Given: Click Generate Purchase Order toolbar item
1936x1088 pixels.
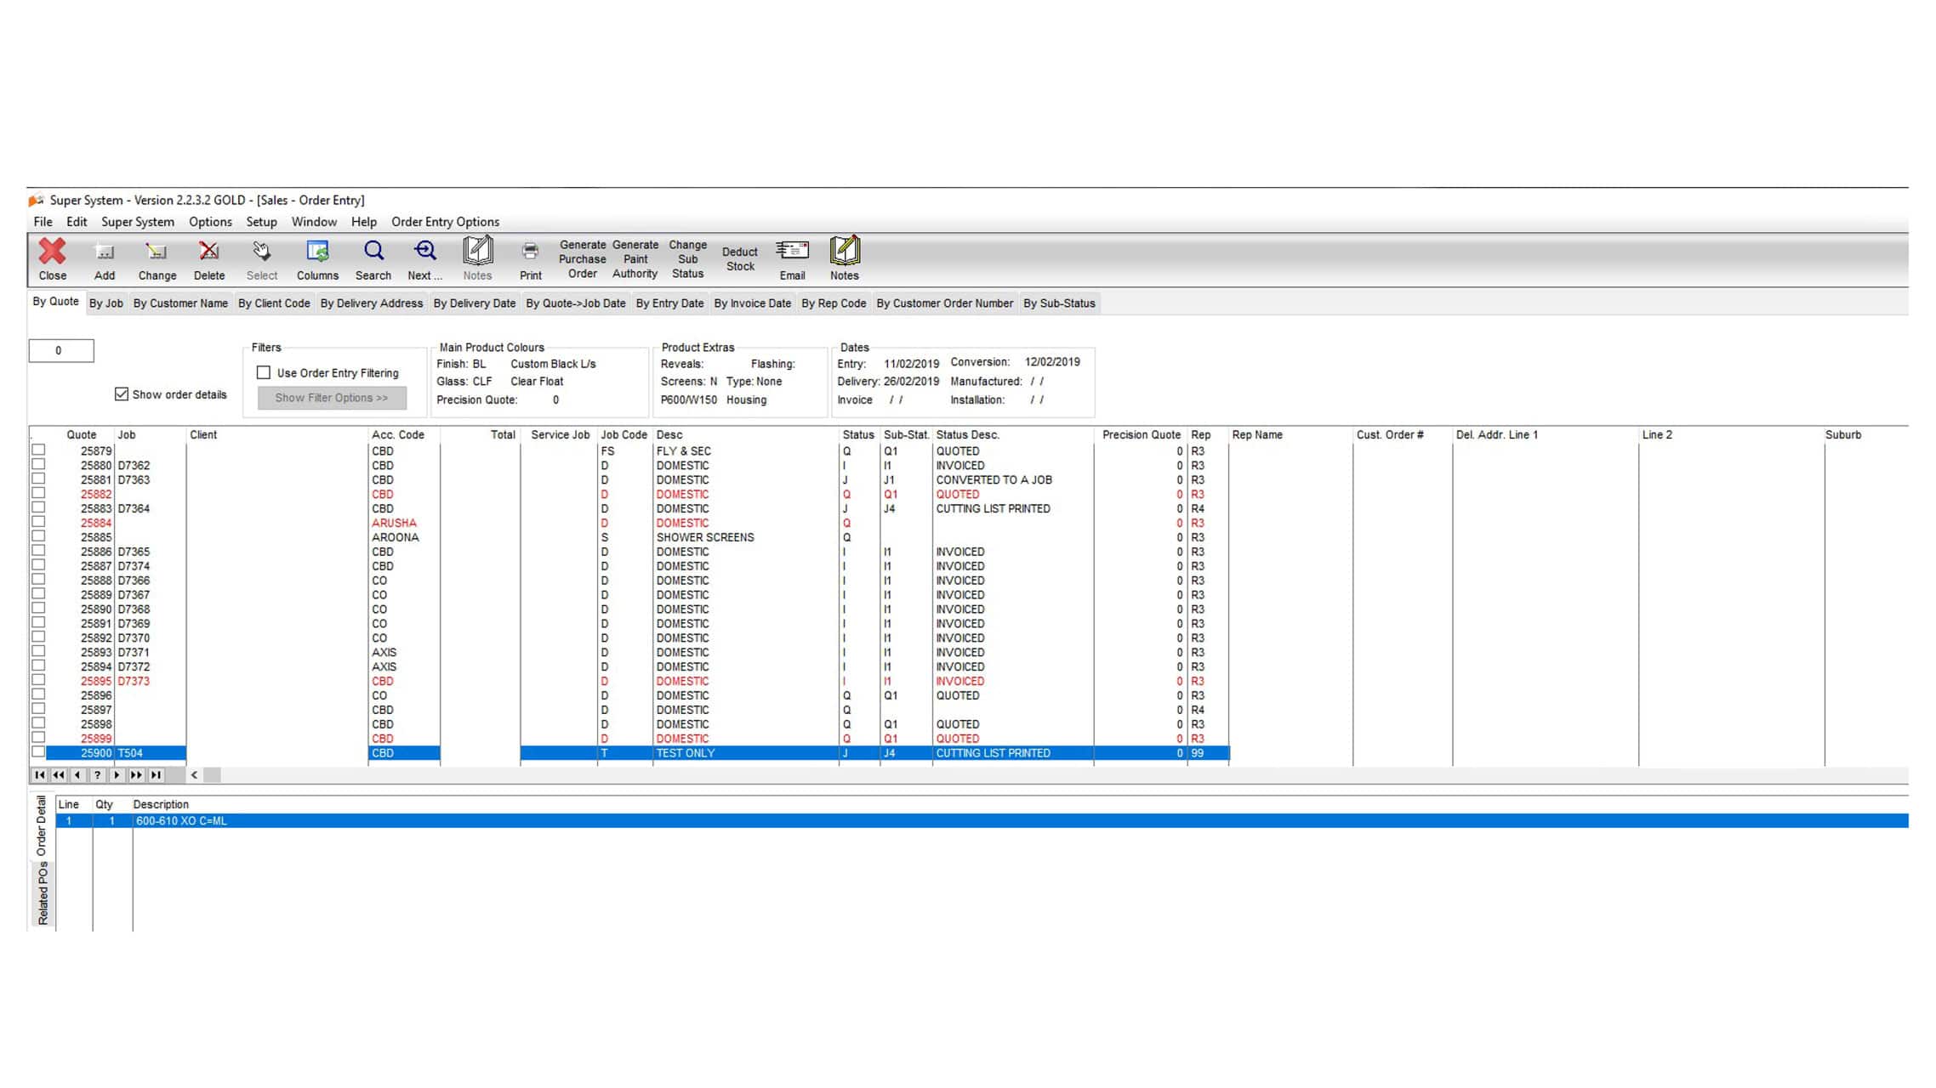Looking at the screenshot, I should [583, 259].
